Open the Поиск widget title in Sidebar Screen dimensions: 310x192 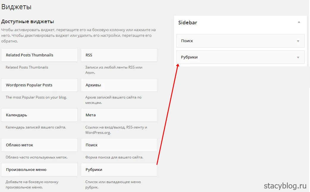tap(187, 41)
